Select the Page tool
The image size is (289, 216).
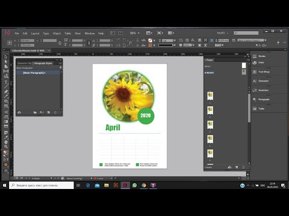point(6,67)
